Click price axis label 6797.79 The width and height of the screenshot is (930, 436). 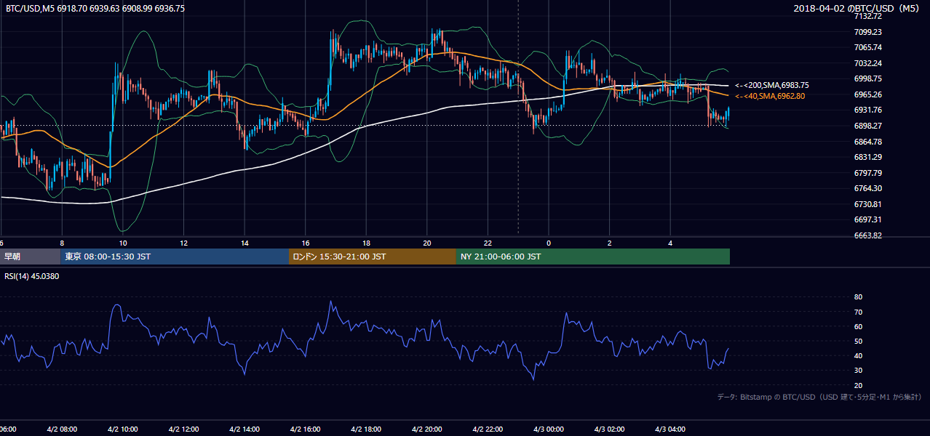click(867, 173)
